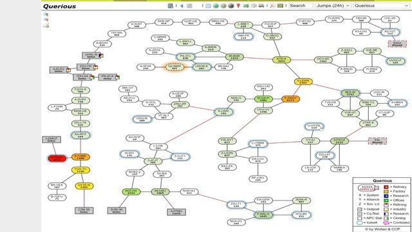The height and width of the screenshot is (232, 412).
Task: Select the grey globe toolbar icon
Action: click(223, 6)
